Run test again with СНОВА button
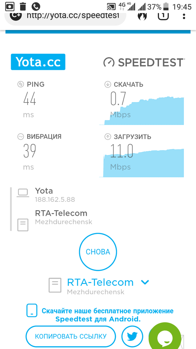This screenshot has height=349, width=196. click(x=98, y=252)
